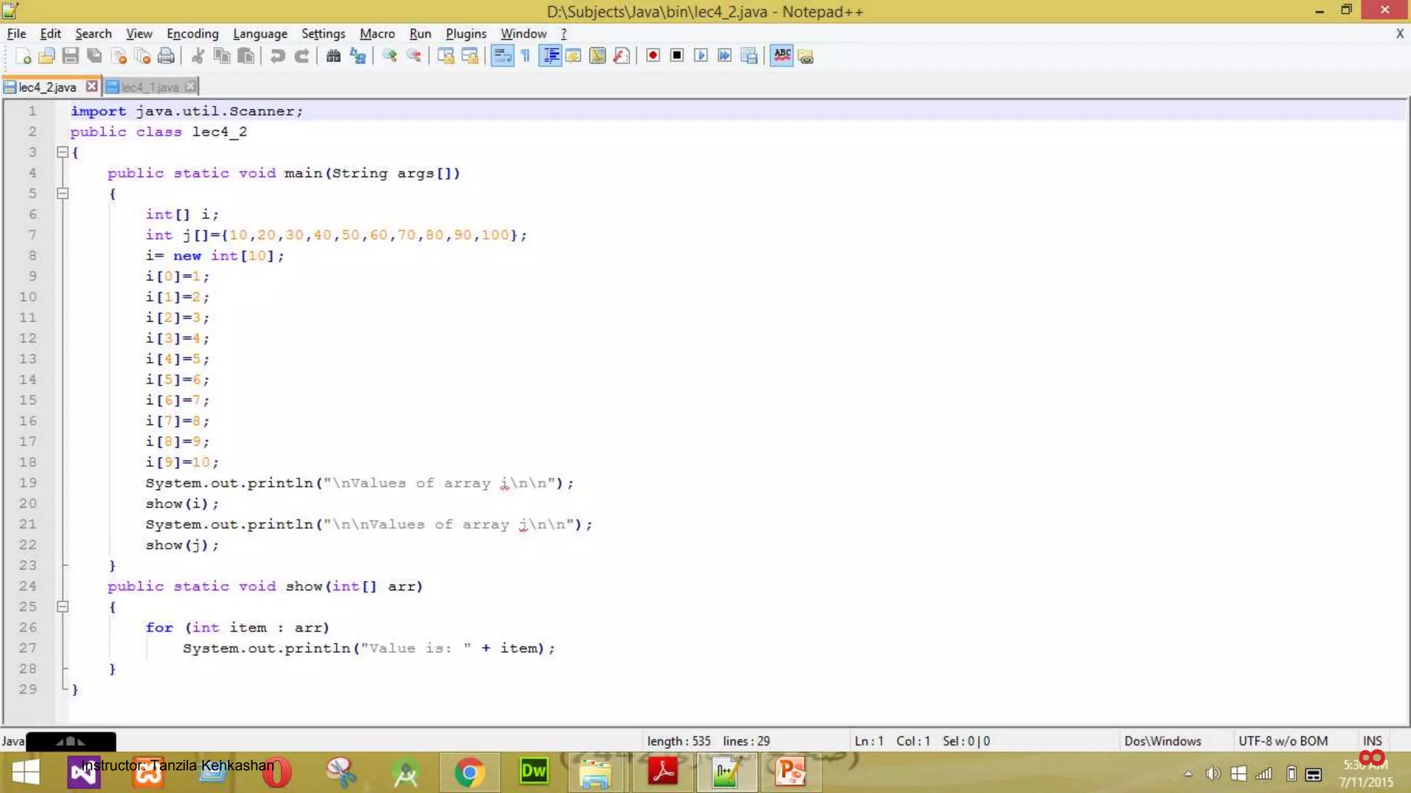
Task: Click the Print toolbar icon
Action: [166, 56]
